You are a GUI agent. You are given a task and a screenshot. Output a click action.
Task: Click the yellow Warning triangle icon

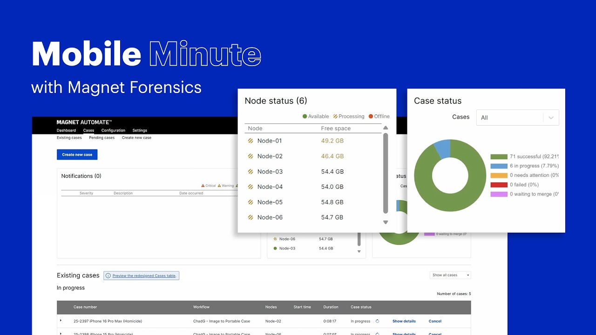tap(219, 186)
